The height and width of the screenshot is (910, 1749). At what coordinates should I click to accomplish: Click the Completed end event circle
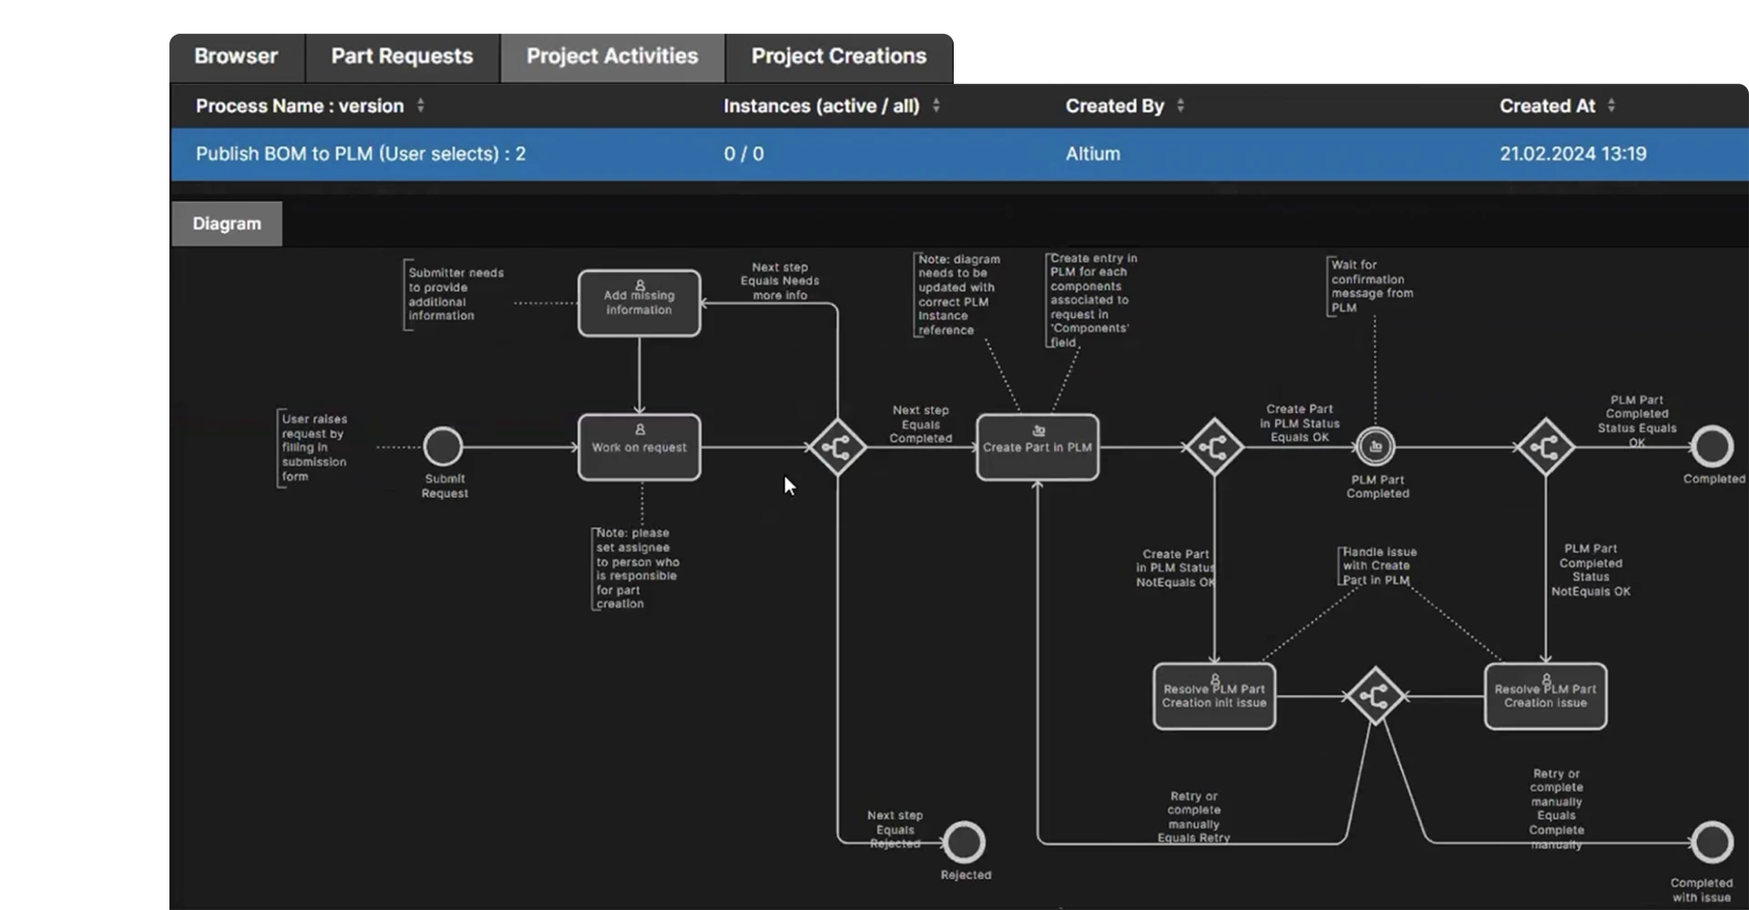click(x=1713, y=447)
